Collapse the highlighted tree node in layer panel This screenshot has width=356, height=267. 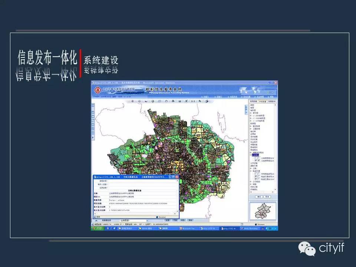tap(251, 155)
